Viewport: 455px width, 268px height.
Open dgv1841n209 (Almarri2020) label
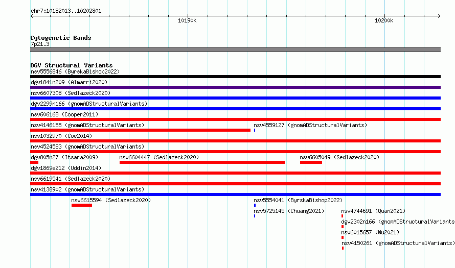point(69,82)
